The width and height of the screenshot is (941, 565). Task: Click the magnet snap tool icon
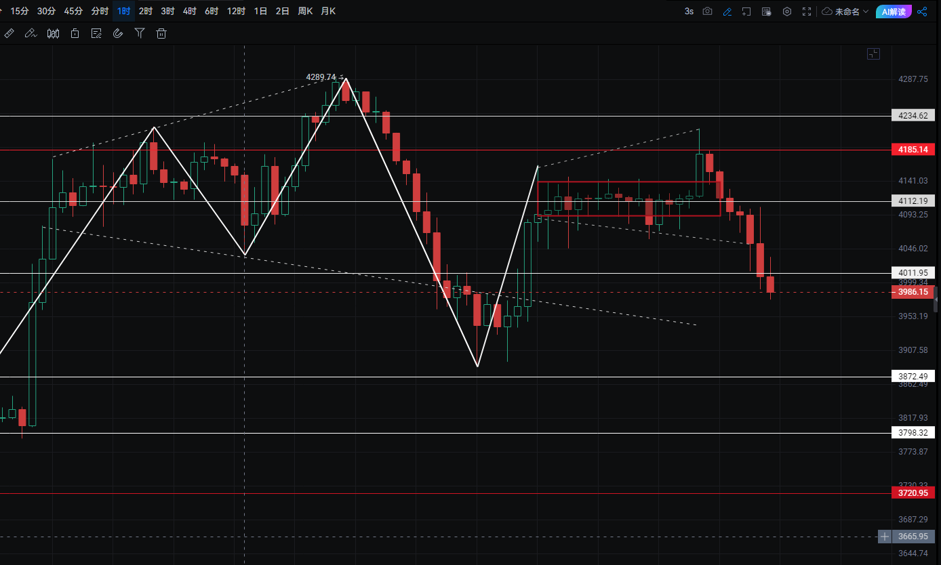[x=118, y=33]
